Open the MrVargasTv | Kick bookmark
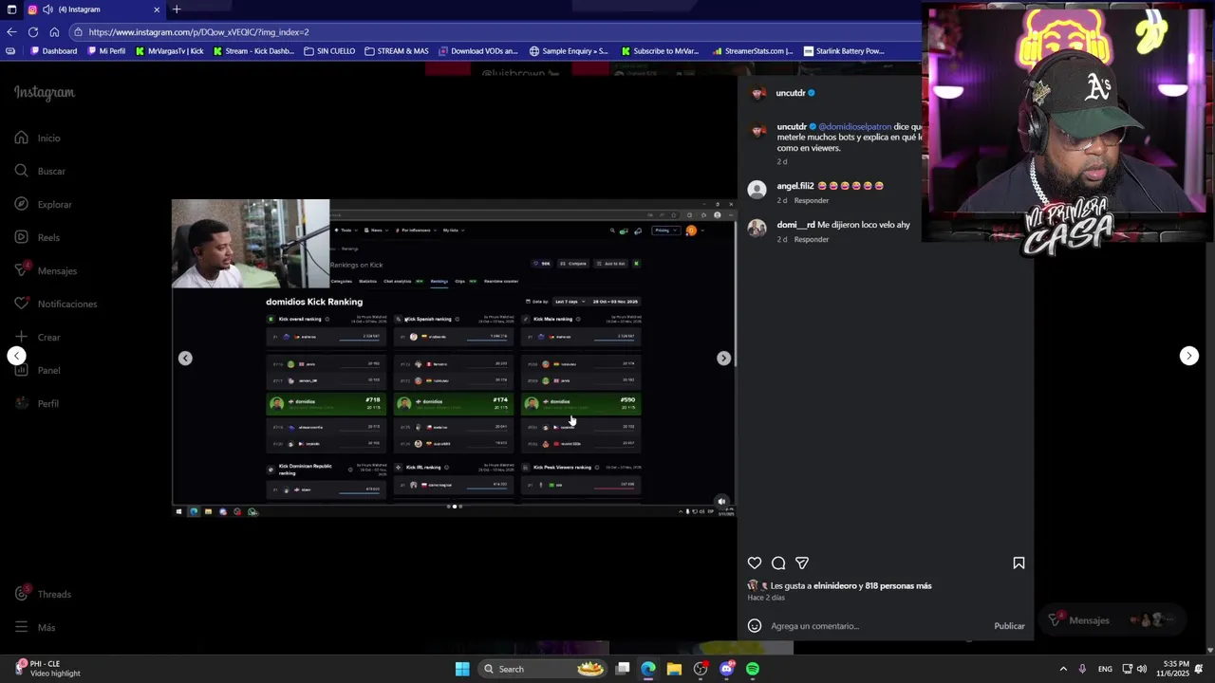Screen dimensions: 1215x683 (170, 51)
